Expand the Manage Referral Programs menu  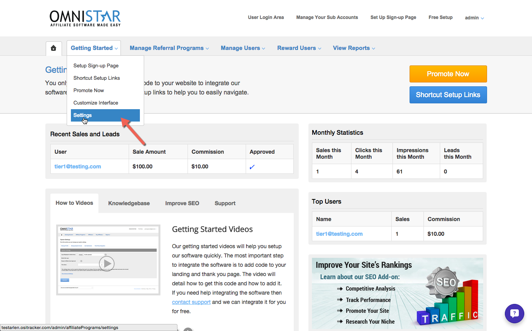click(169, 48)
